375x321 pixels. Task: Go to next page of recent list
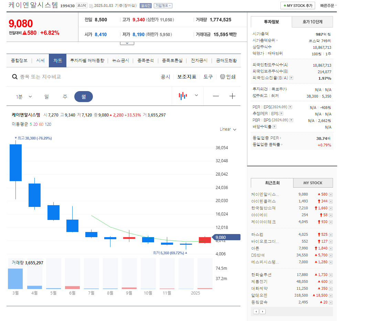point(262,311)
